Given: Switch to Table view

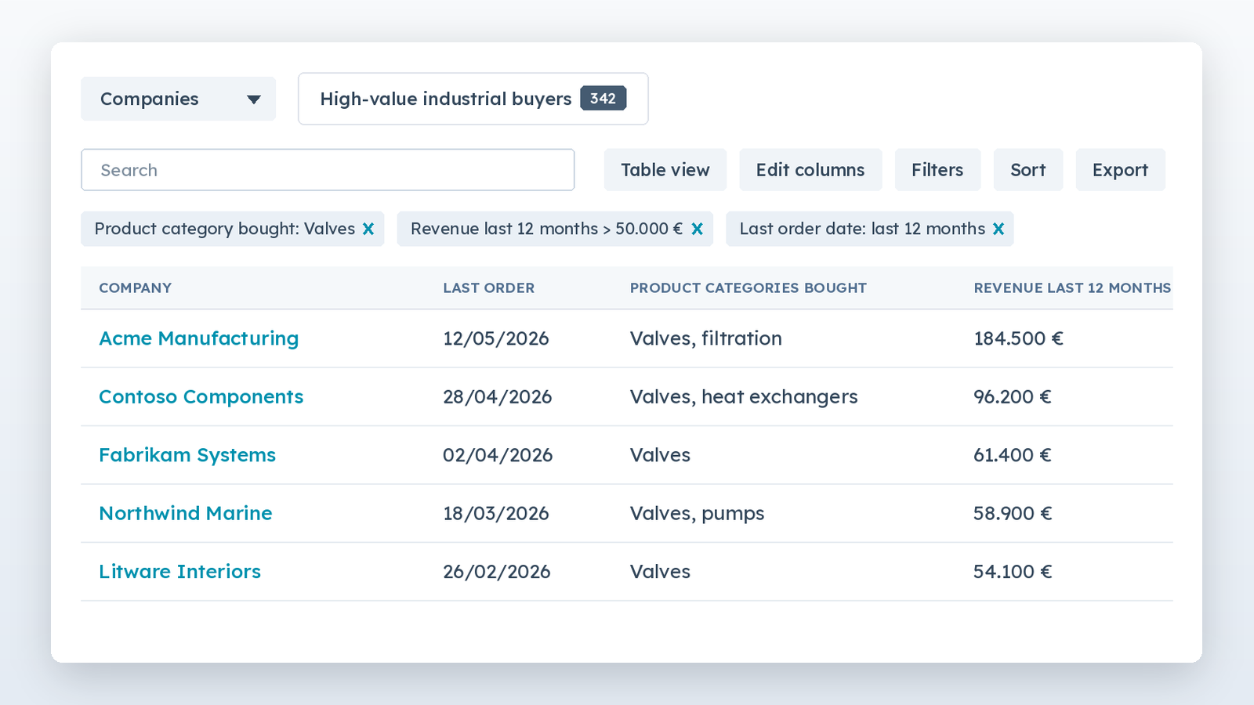Looking at the screenshot, I should tap(665, 170).
